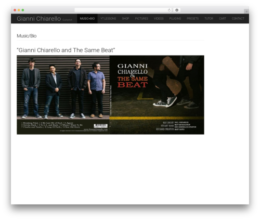Focus the browser address bar

[123, 10]
